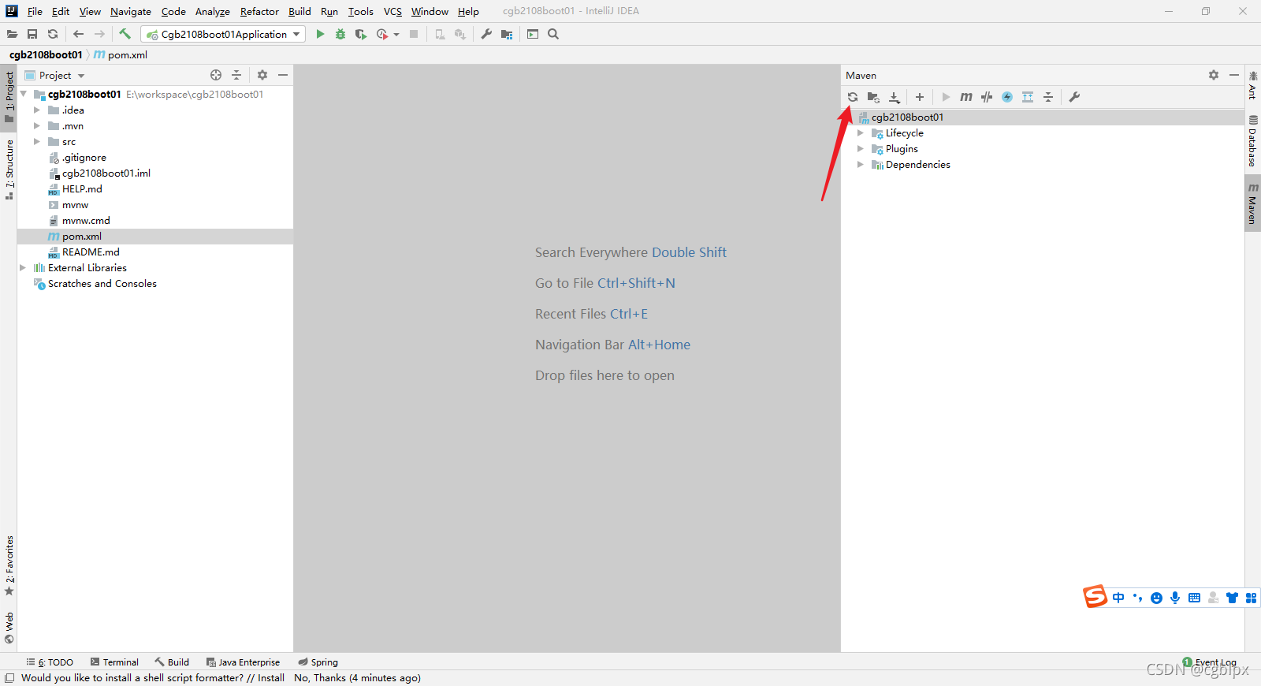
Task: Click Locate/Scroll from Source target icon
Action: coord(216,75)
